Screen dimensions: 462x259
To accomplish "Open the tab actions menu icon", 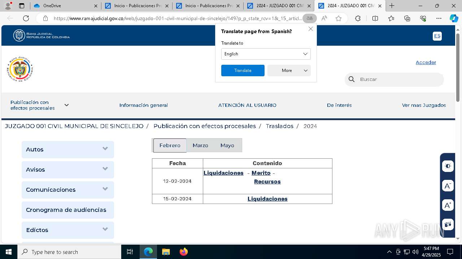I will pos(22,6).
